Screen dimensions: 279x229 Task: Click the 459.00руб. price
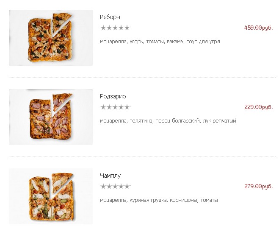[x=258, y=28]
